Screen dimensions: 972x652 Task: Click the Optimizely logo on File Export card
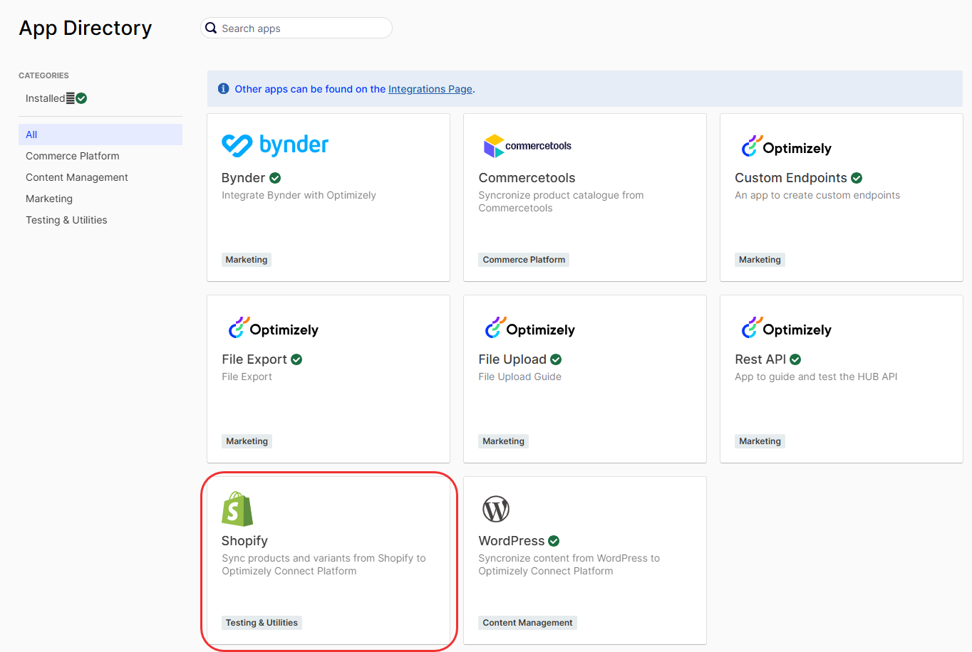[273, 328]
